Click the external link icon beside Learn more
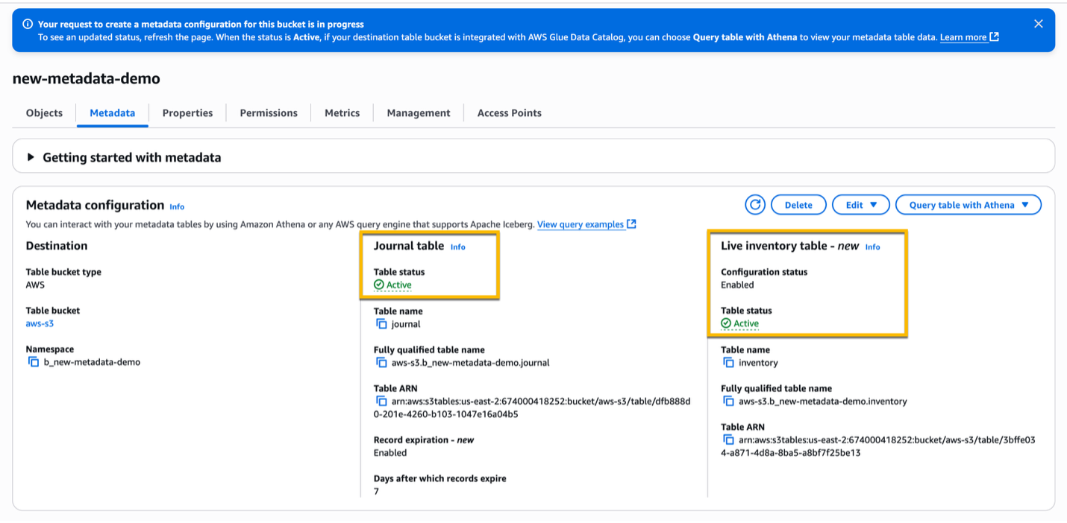Image resolution: width=1067 pixels, height=523 pixels. pyautogui.click(x=994, y=37)
